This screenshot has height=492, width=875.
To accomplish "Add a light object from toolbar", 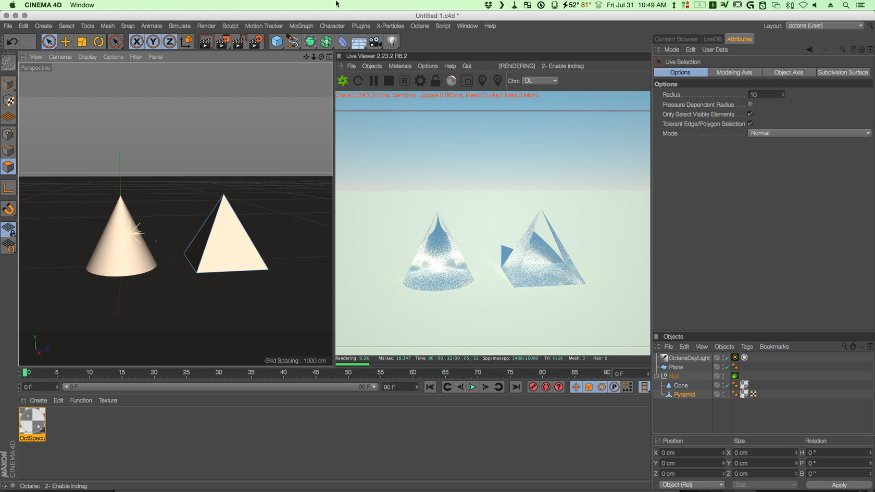I will [392, 42].
